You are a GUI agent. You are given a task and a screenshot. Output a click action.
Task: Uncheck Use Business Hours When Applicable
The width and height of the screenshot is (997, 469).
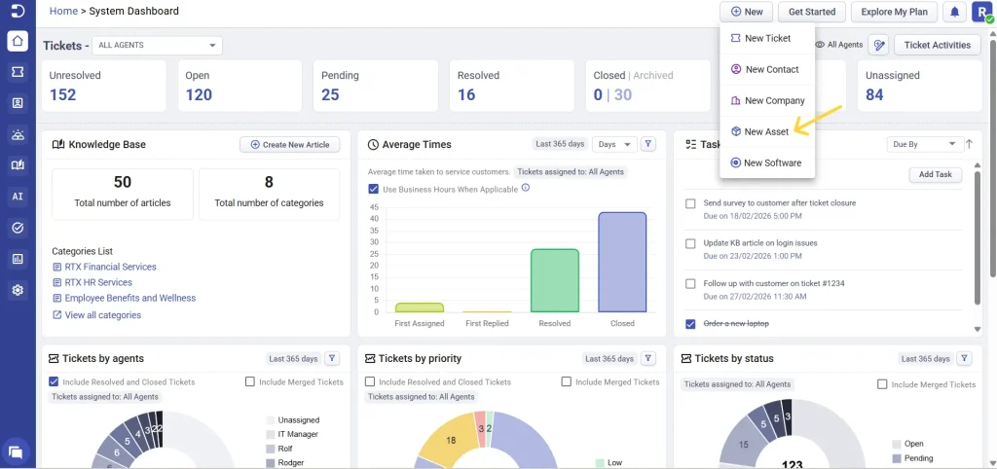pyautogui.click(x=374, y=189)
